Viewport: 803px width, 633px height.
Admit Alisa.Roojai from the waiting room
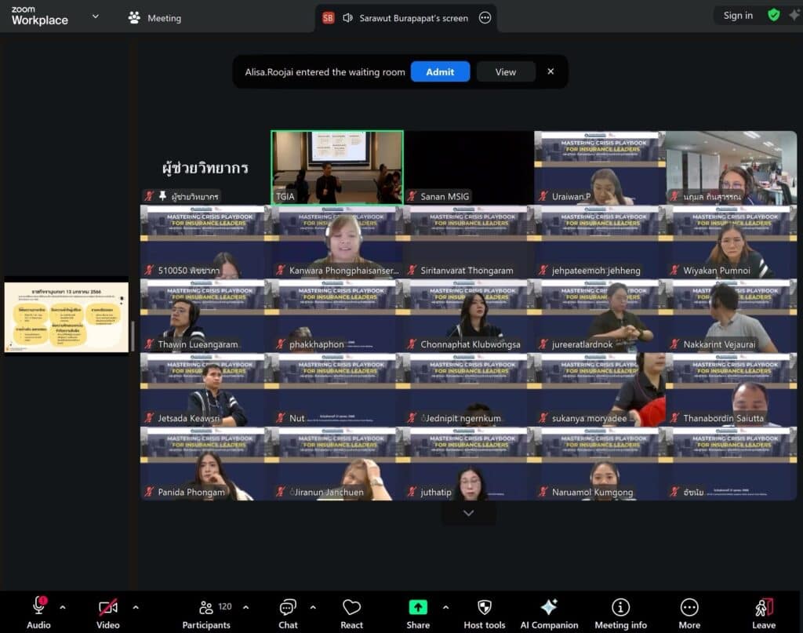pyautogui.click(x=440, y=71)
